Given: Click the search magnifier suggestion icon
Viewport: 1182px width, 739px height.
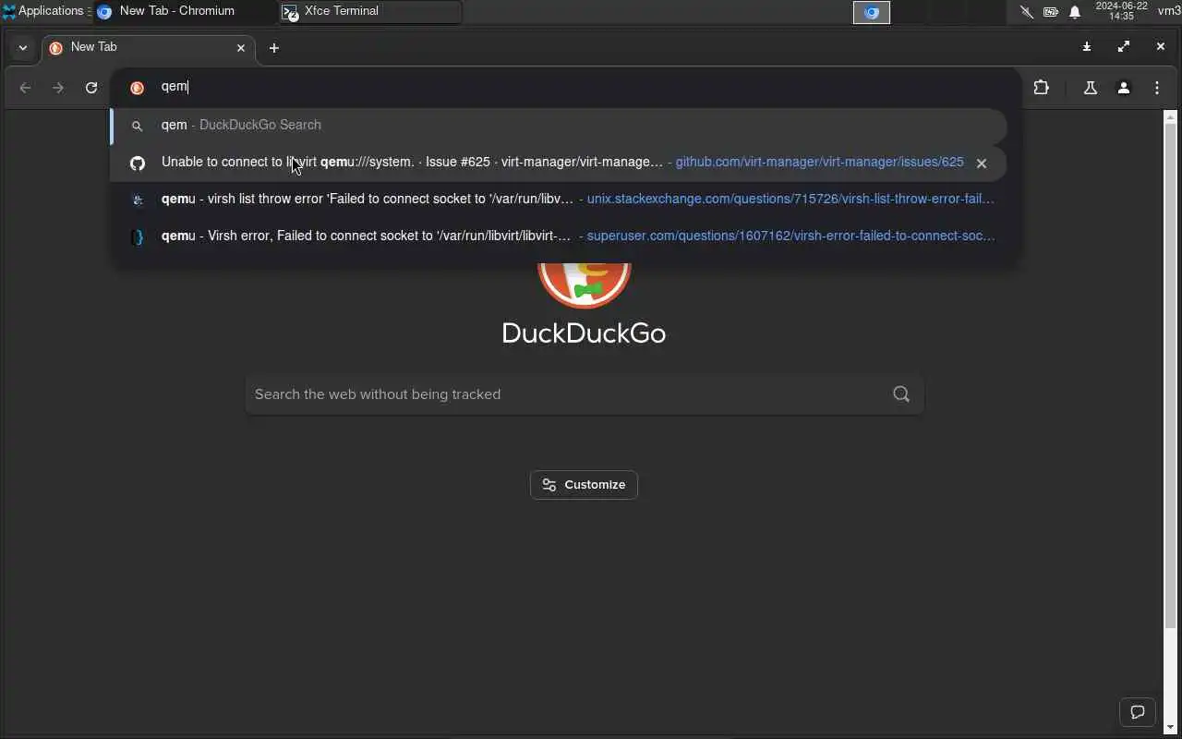Looking at the screenshot, I should [137, 127].
